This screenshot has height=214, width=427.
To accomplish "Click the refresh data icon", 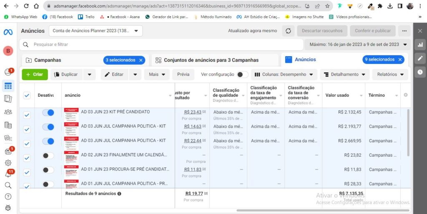I will click(x=288, y=31).
